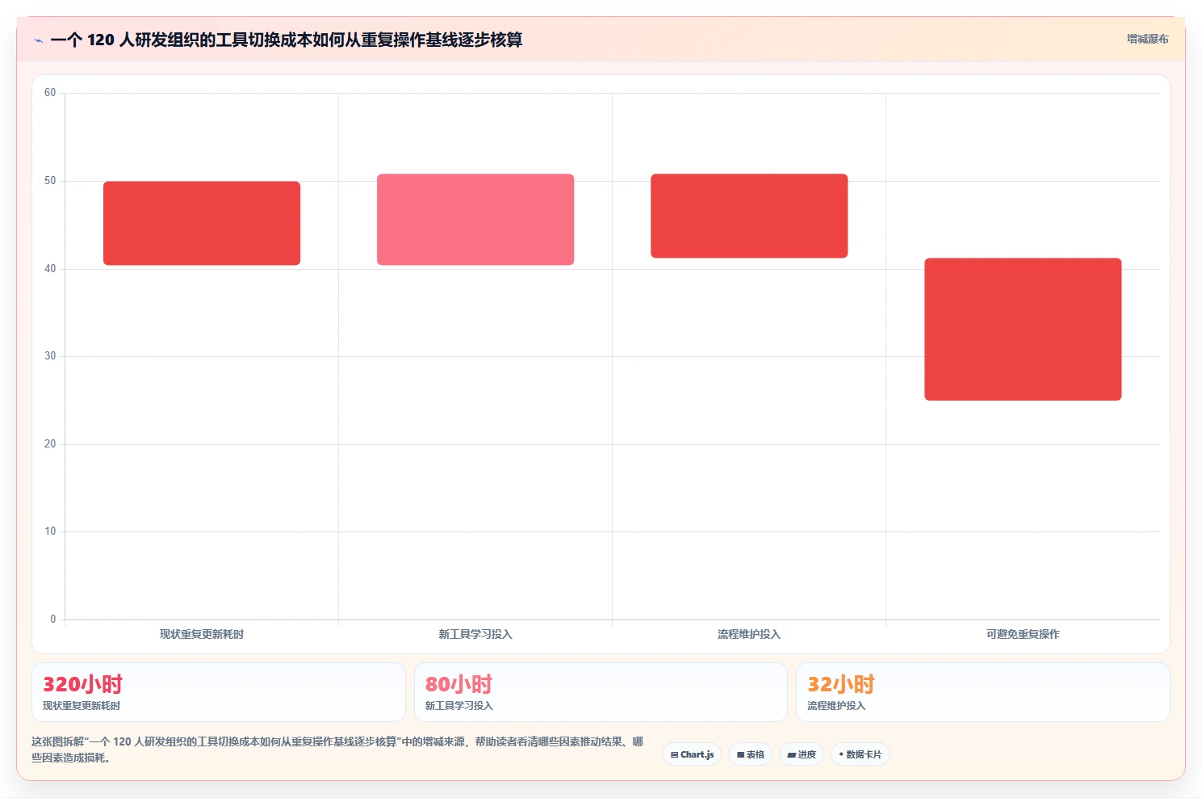Click the y-axis value 0

click(x=53, y=619)
